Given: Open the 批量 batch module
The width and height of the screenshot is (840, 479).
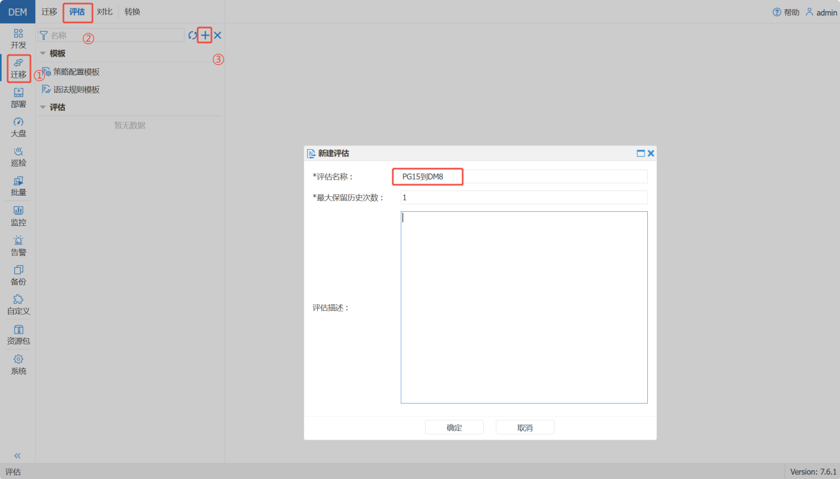Looking at the screenshot, I should pos(18,187).
